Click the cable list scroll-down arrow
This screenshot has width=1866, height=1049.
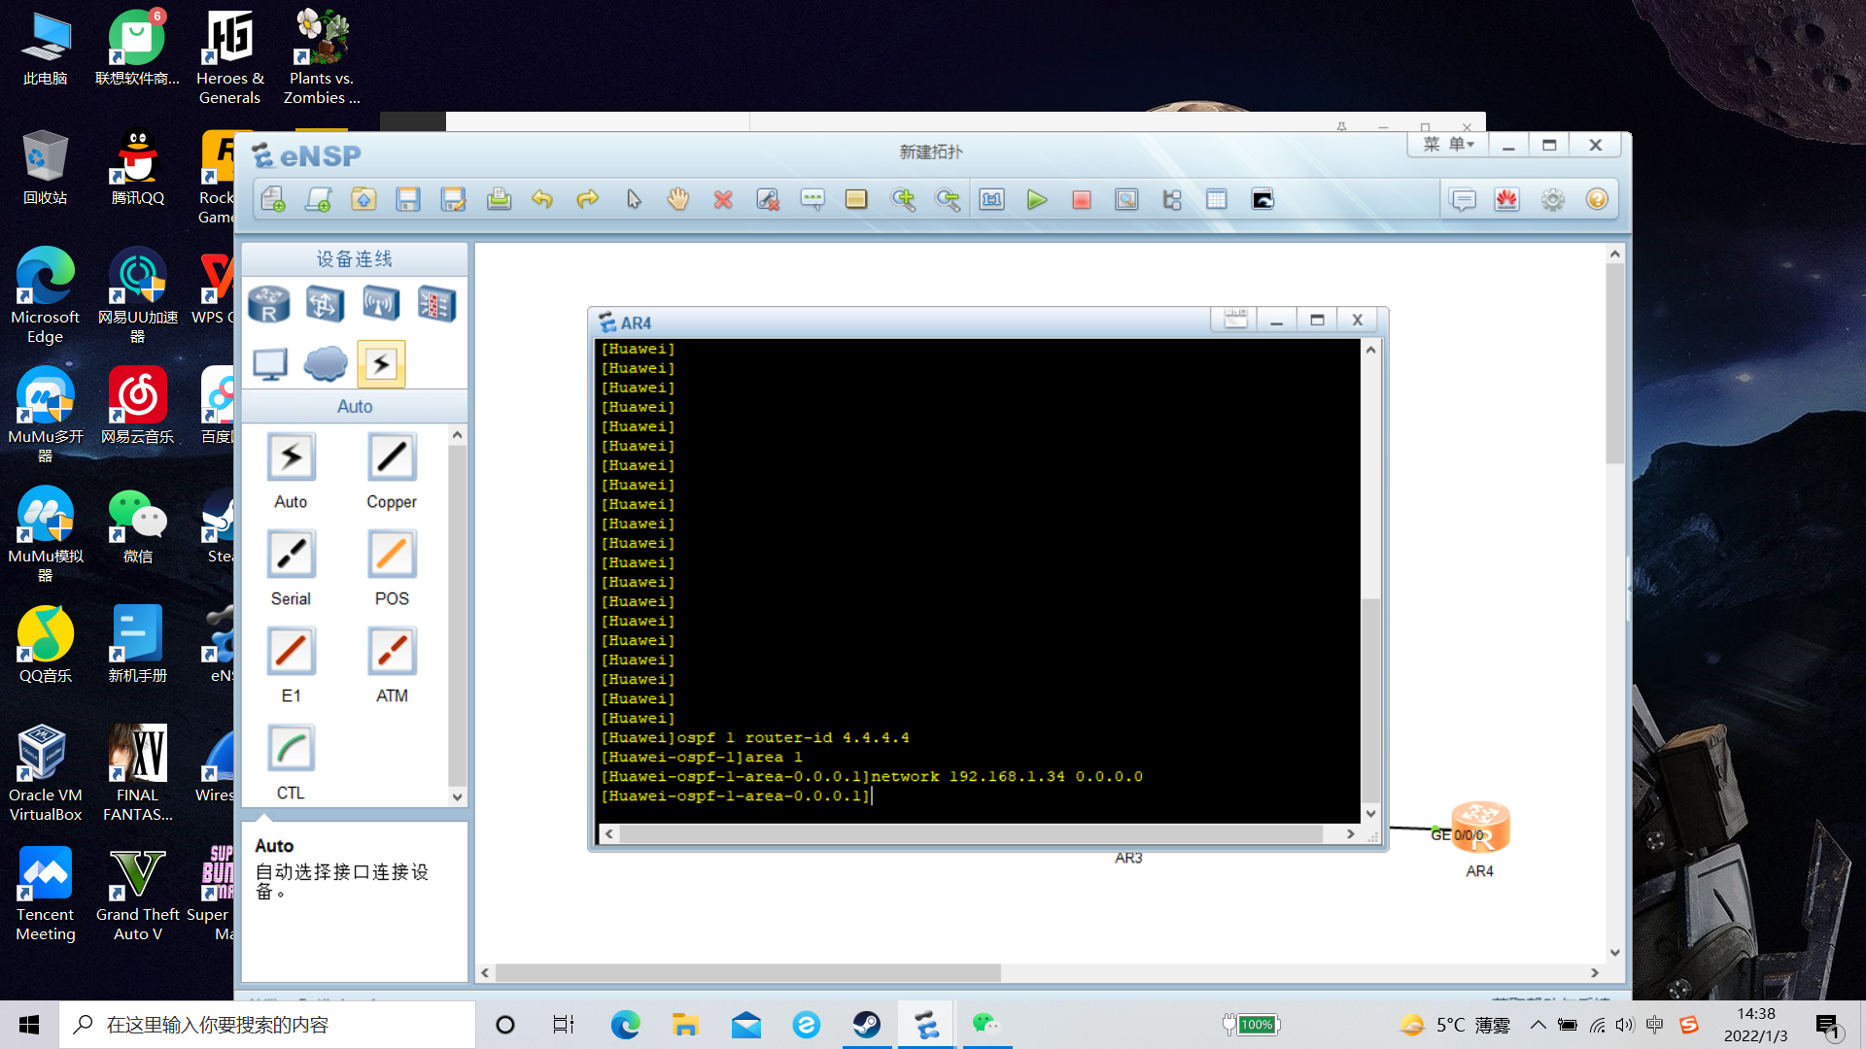[457, 797]
